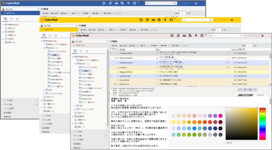This screenshot has height=150, width=272.
Task: Click handshake icon in front window header
Action: 196,36
